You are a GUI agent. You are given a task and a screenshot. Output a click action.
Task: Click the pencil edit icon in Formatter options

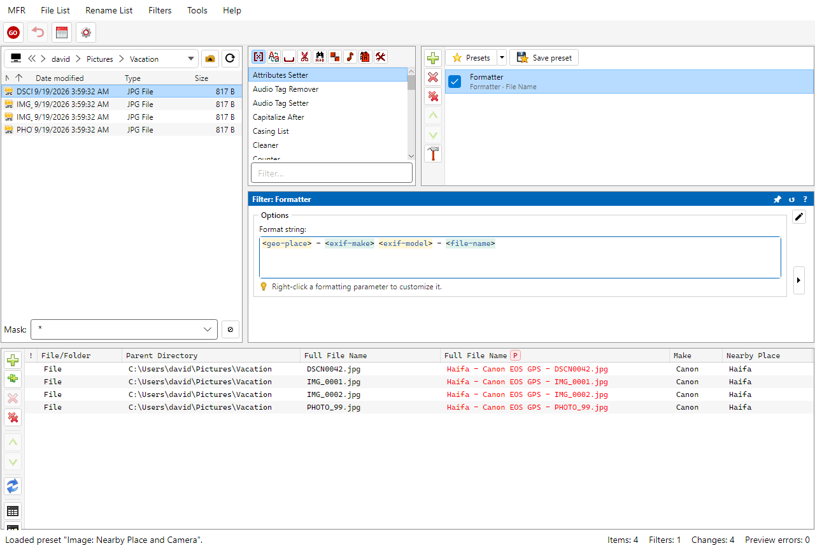click(799, 217)
